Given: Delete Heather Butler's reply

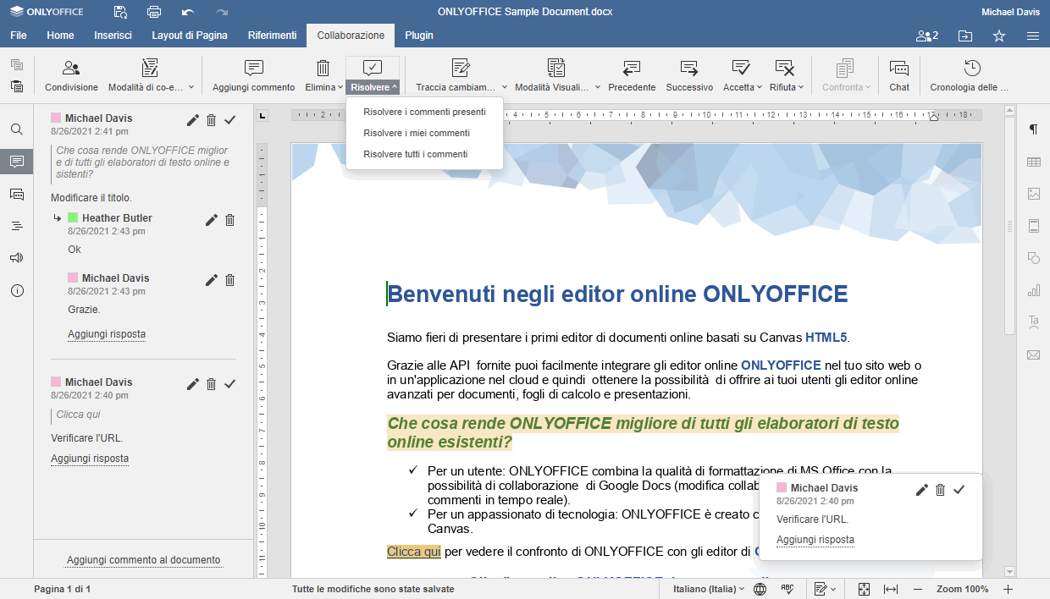Looking at the screenshot, I should (229, 220).
